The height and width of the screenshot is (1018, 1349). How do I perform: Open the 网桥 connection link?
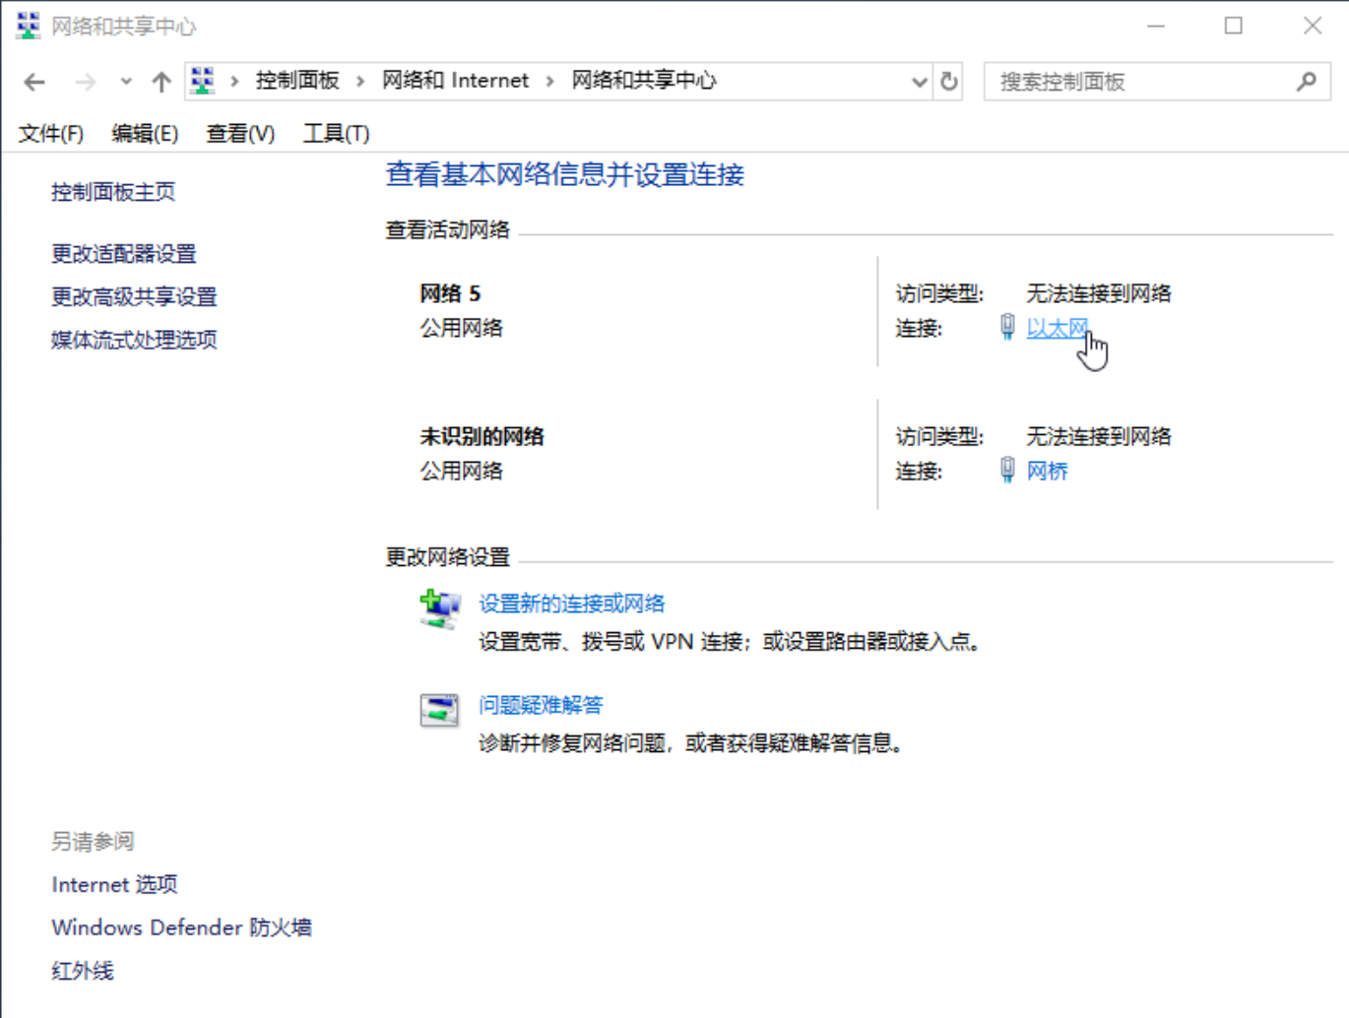(x=1048, y=472)
